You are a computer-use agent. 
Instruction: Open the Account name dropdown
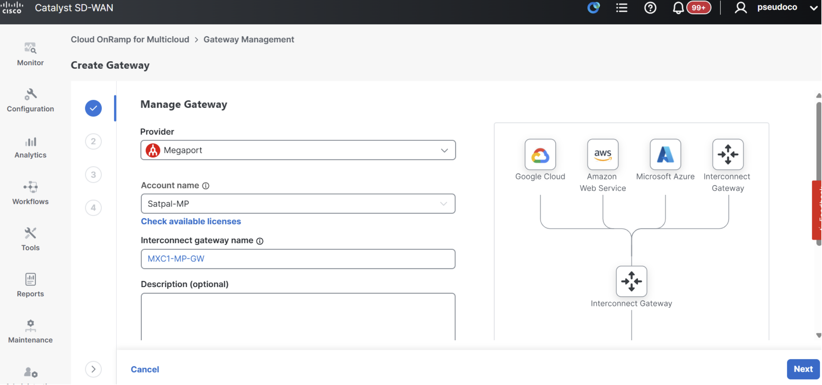click(x=298, y=204)
